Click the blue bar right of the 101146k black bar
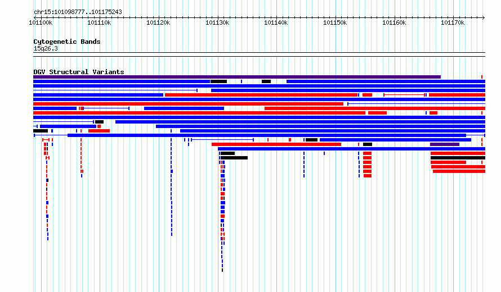Screen dimensions: 501x292 [396, 140]
